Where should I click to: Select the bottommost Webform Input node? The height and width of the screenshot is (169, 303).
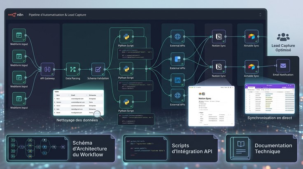[19, 99]
